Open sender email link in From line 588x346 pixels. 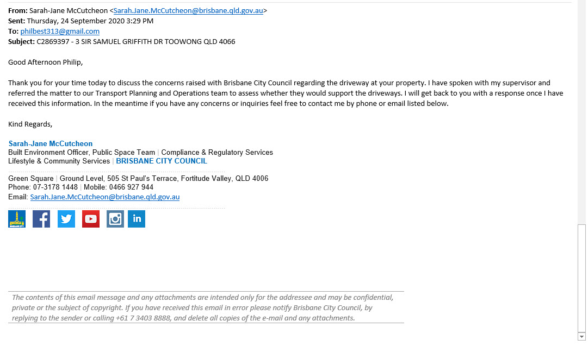click(x=188, y=10)
